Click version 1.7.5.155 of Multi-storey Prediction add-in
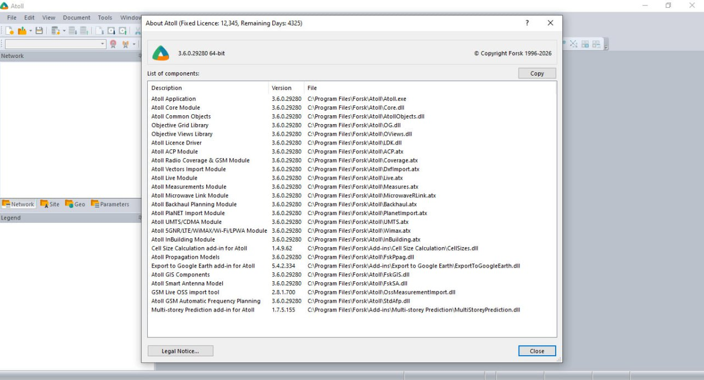 pos(283,310)
